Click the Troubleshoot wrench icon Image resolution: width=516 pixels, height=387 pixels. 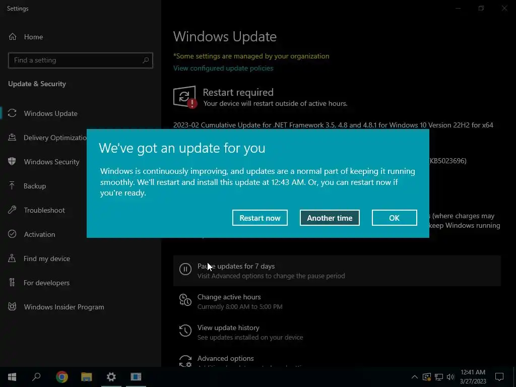tap(12, 210)
